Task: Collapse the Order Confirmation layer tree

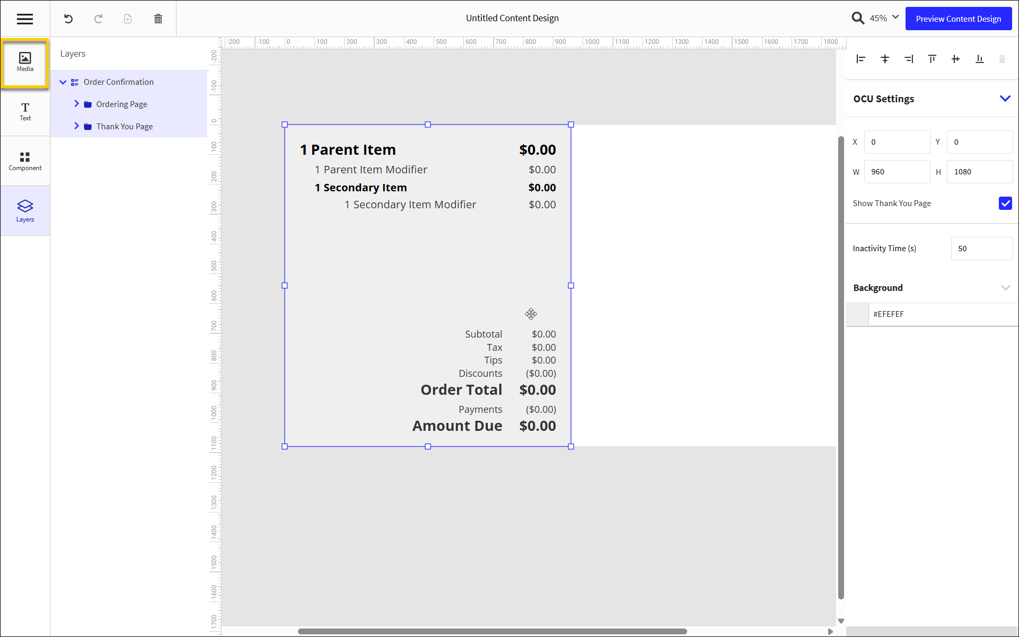Action: point(63,82)
